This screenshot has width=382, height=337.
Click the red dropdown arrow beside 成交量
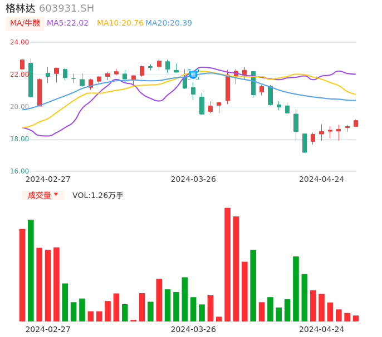tap(56, 195)
